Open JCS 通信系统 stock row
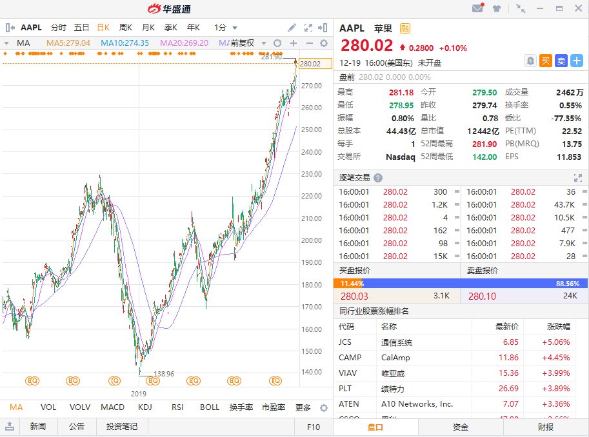 point(455,342)
